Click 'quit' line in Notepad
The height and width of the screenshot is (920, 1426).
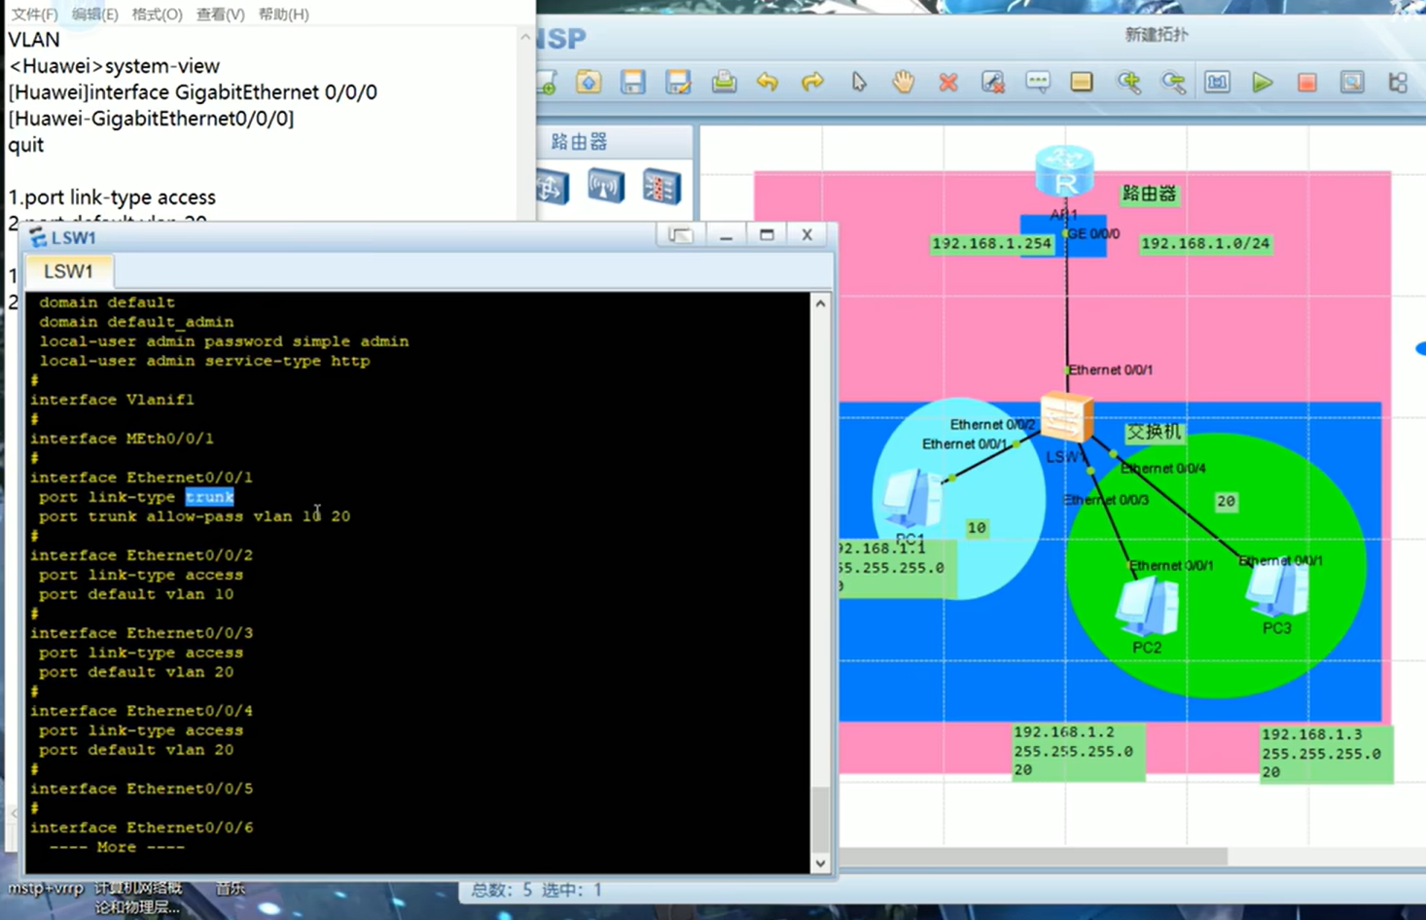pos(26,145)
